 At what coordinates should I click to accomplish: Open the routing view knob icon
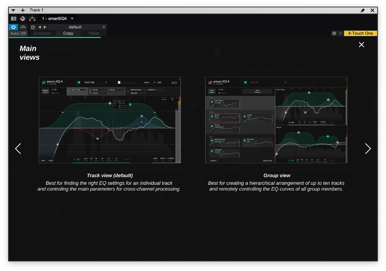(22, 18)
